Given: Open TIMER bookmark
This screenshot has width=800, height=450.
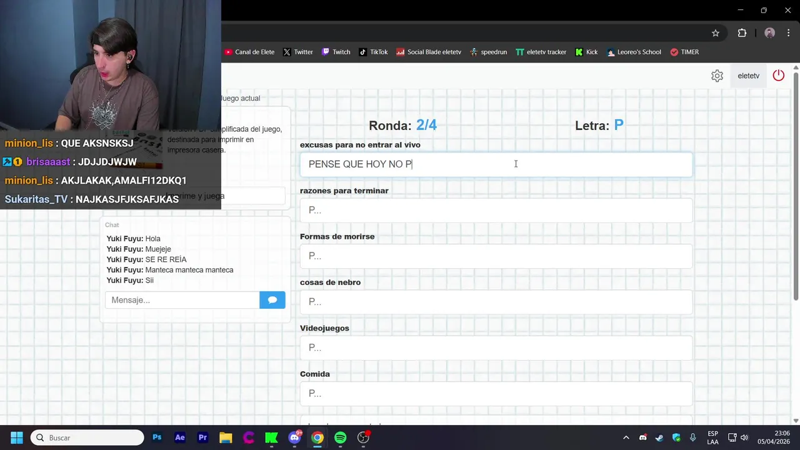Looking at the screenshot, I should point(684,52).
